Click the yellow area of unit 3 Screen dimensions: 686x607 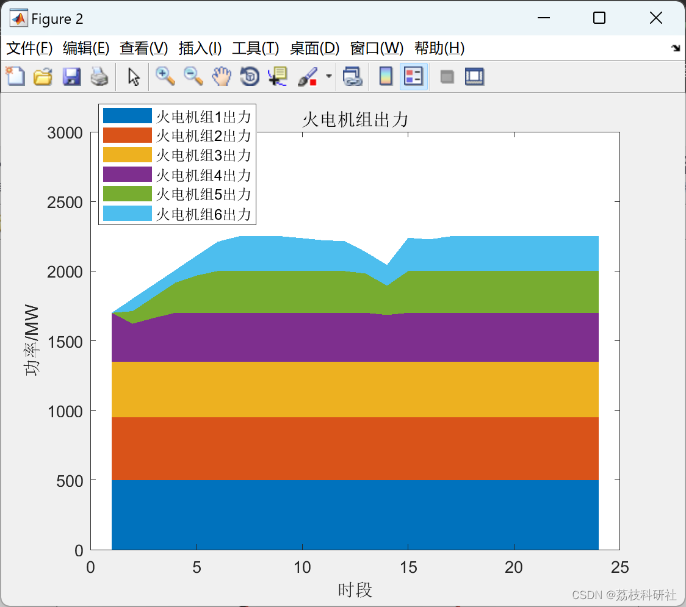tap(355, 390)
